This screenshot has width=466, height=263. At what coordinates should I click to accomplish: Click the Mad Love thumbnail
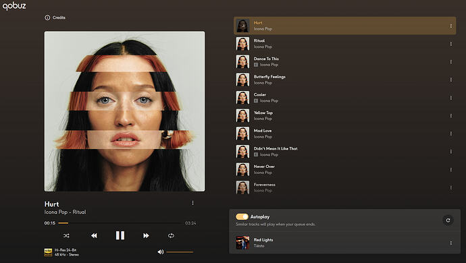point(242,134)
